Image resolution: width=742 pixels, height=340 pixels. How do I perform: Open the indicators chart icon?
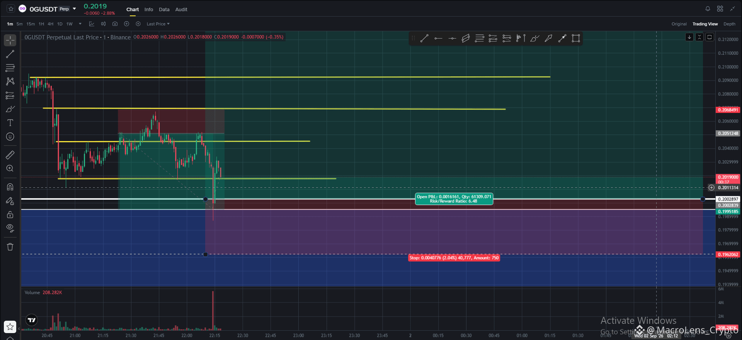click(x=92, y=24)
